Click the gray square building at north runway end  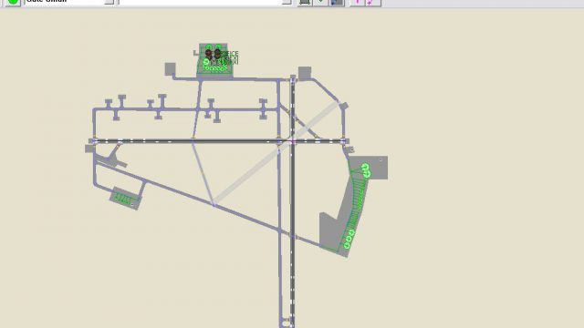304,73
